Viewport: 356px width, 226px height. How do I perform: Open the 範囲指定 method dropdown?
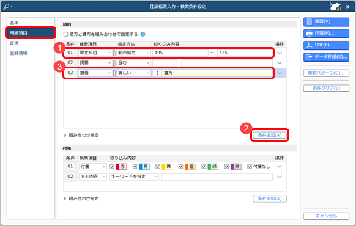tap(134, 53)
